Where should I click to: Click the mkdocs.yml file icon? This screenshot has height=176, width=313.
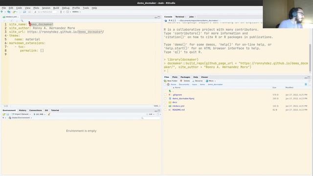tap(170, 106)
